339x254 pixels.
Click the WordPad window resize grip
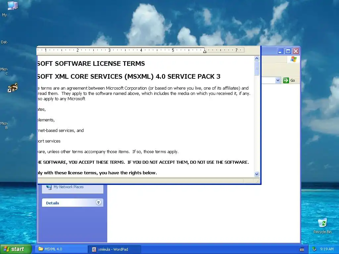coord(258,181)
